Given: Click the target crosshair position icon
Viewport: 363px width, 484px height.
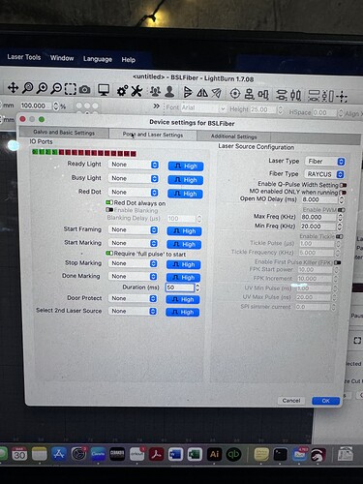Looking at the screenshot, I should (235, 94).
